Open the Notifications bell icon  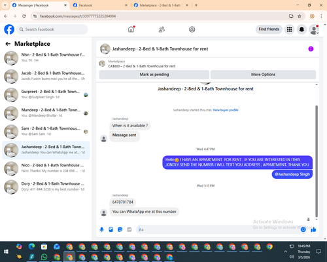click(x=301, y=29)
